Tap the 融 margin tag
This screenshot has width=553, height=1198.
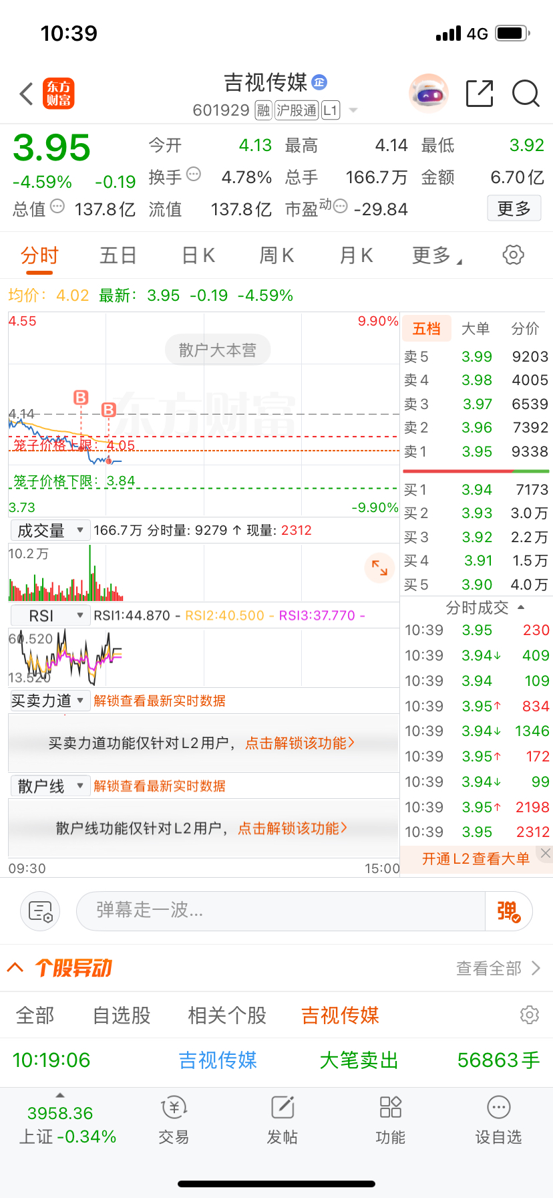(x=264, y=110)
